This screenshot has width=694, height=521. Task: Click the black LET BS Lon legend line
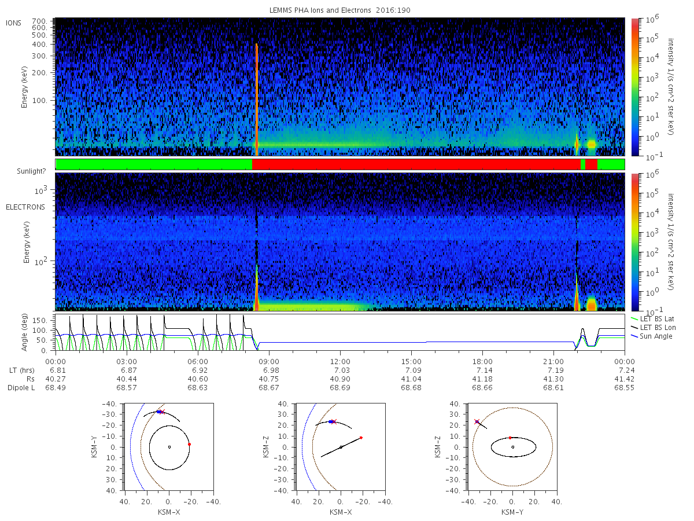[x=634, y=327]
